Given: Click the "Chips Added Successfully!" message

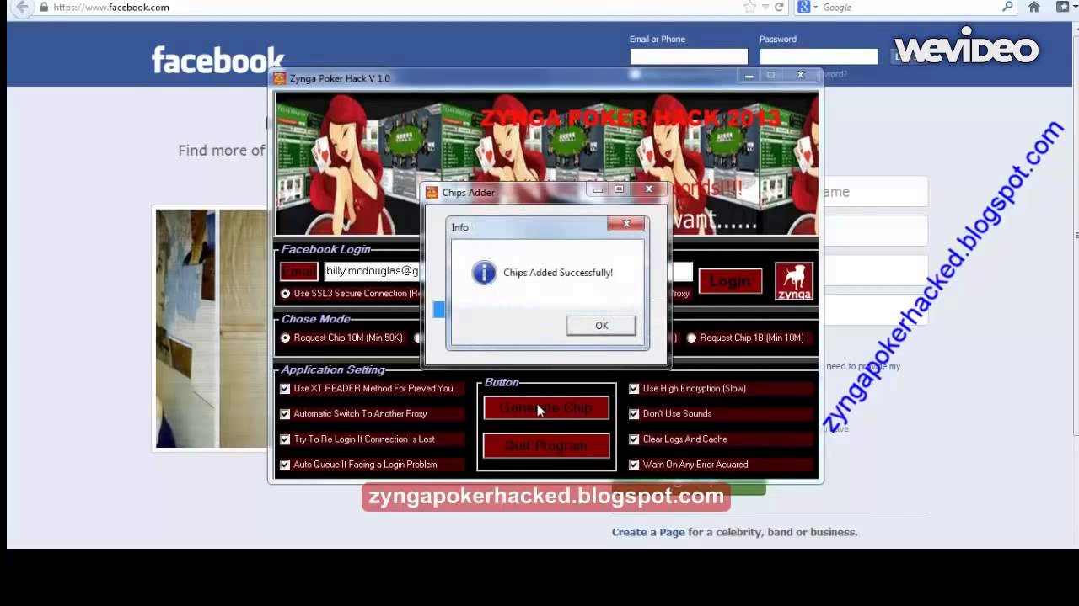Looking at the screenshot, I should (x=558, y=273).
